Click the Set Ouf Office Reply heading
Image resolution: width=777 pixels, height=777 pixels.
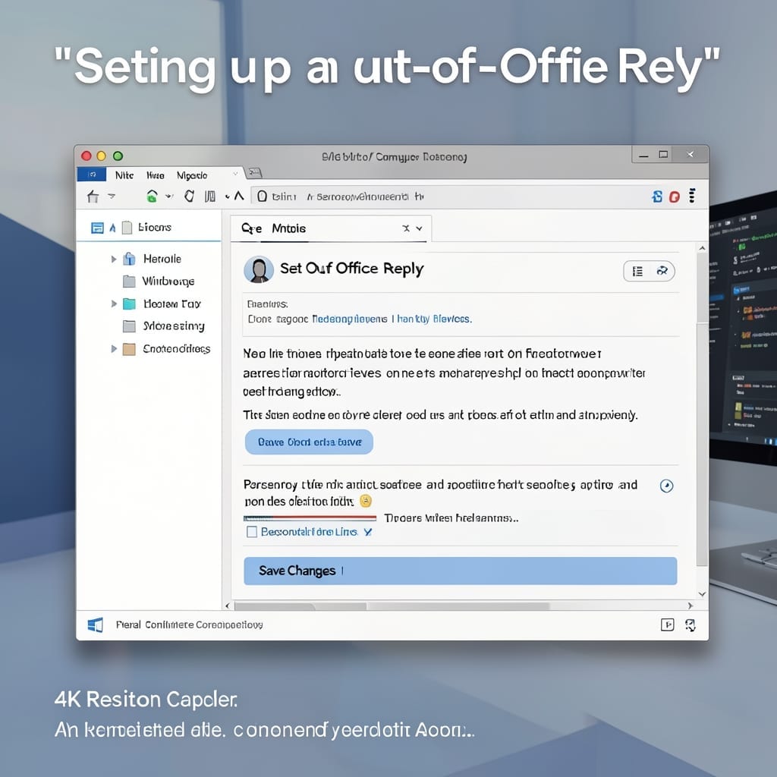tap(352, 269)
